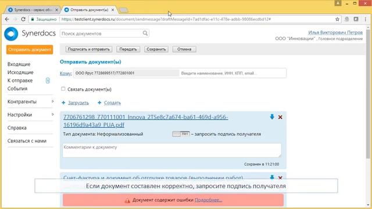Remove the Innova PUA.pdf document
The width and height of the screenshot is (372, 209).
(x=280, y=117)
